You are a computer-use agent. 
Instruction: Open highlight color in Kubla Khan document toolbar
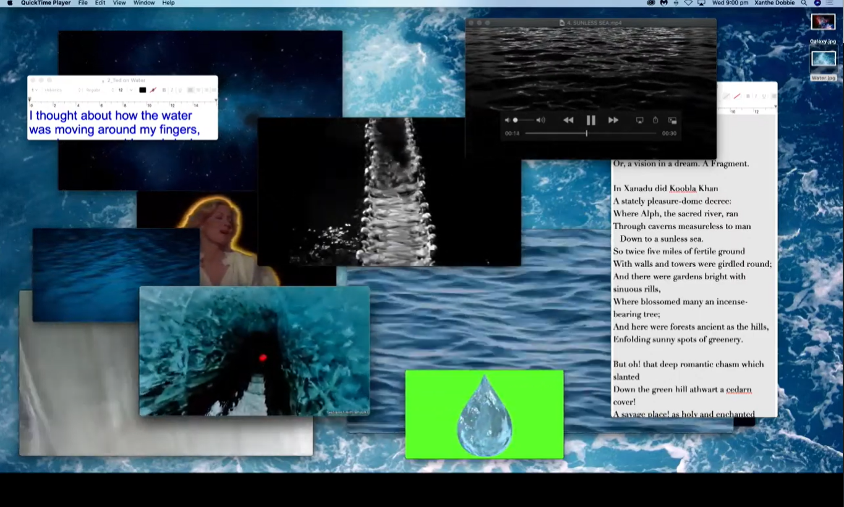(737, 96)
